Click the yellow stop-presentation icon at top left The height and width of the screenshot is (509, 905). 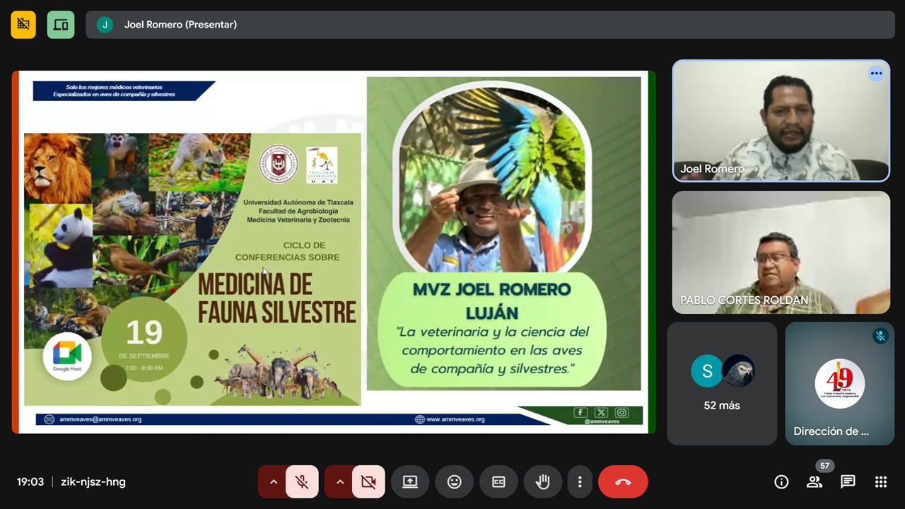point(23,25)
